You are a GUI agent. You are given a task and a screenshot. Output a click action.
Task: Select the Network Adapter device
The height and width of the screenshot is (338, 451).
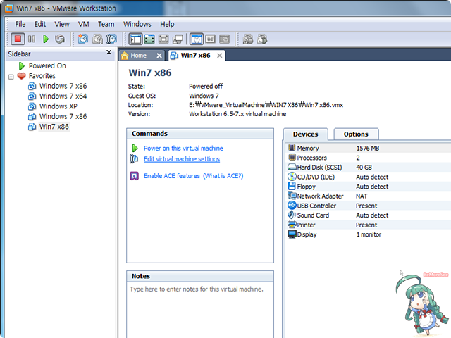coord(369,196)
